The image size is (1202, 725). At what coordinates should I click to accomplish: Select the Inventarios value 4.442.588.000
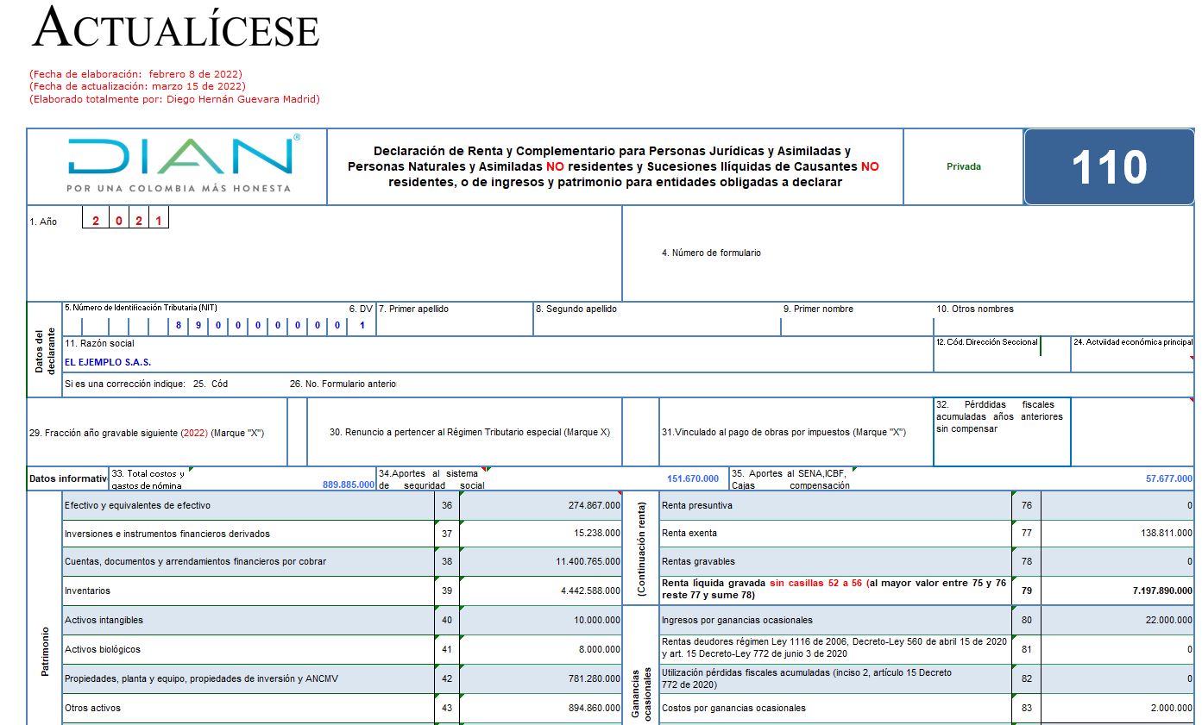tap(540, 591)
